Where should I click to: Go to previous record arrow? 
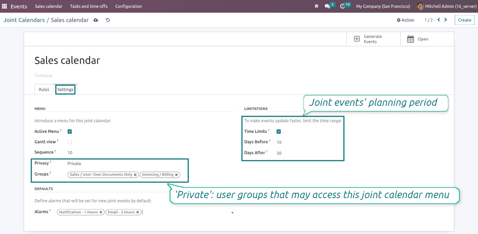(439, 20)
